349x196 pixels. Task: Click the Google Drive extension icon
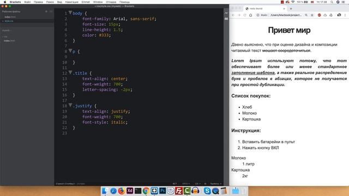click(x=325, y=15)
